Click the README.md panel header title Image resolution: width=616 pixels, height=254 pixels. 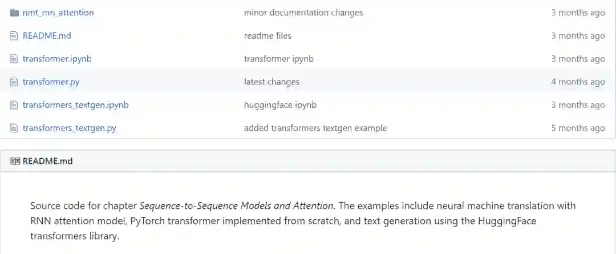tap(48, 161)
